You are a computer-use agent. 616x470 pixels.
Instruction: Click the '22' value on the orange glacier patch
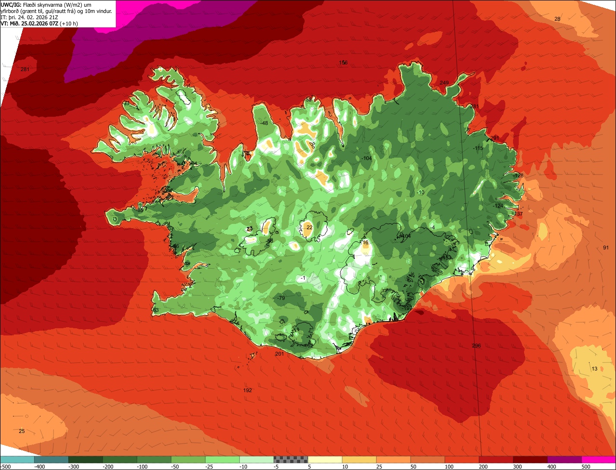[309, 227]
